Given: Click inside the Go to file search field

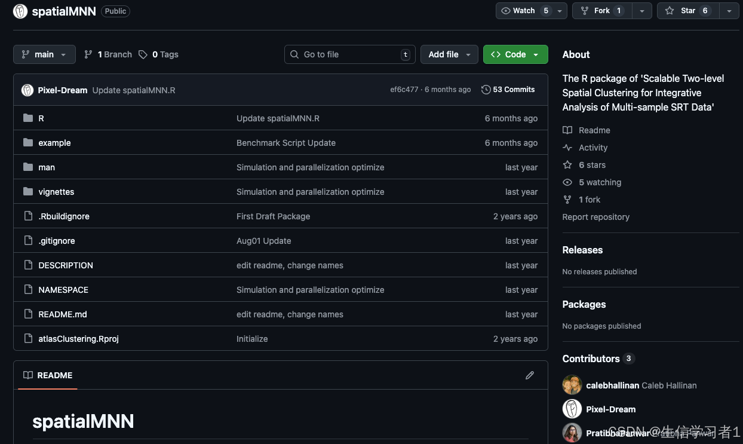Looking at the screenshot, I should pyautogui.click(x=350, y=54).
